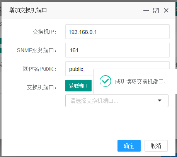Image resolution: width=177 pixels, height=157 pixels.
Task: Confirm with the blue 确定 button
Action: tap(129, 146)
